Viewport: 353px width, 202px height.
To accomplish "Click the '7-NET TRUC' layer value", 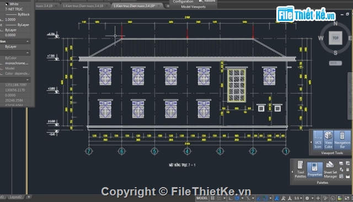I will click(14, 9).
